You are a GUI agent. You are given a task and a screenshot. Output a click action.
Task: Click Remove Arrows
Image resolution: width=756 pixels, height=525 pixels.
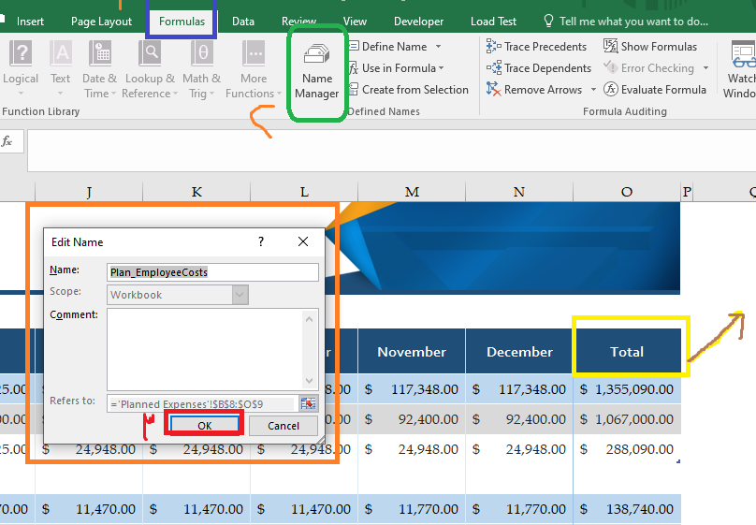533,90
